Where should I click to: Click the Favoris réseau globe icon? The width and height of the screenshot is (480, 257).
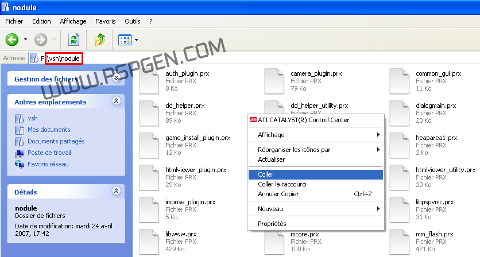[20, 164]
